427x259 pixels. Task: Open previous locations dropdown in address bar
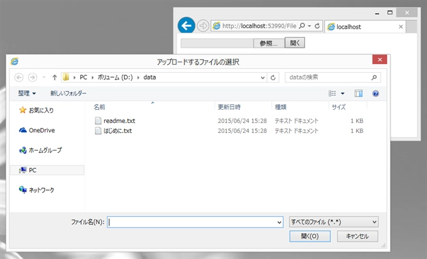[262, 78]
